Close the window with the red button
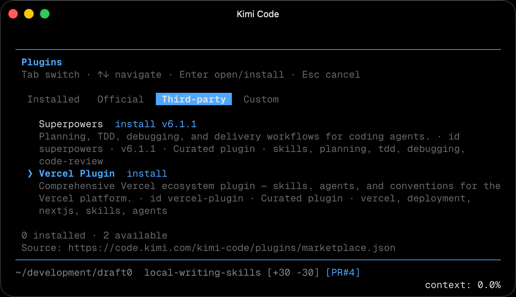516x297 pixels. (13, 14)
